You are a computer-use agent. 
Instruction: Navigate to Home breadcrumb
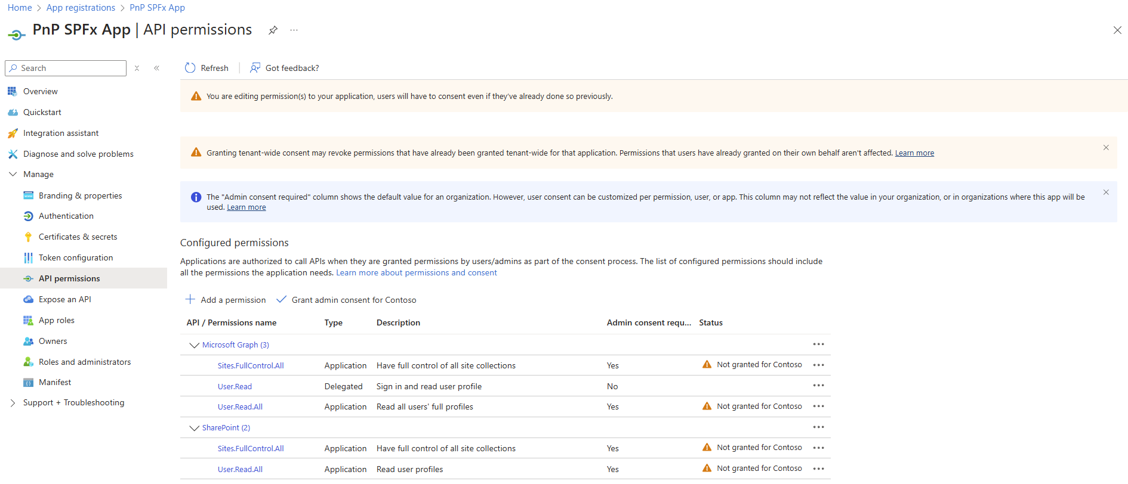pyautogui.click(x=20, y=8)
